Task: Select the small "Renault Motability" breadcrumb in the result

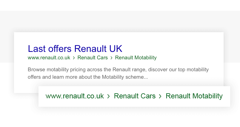Action: [x=136, y=58]
